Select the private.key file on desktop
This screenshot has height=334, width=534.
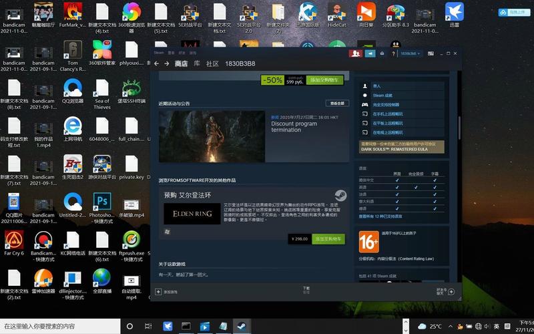tap(131, 168)
